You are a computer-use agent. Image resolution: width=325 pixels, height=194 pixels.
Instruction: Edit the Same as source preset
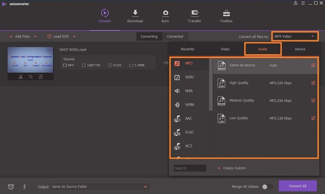pos(313,65)
